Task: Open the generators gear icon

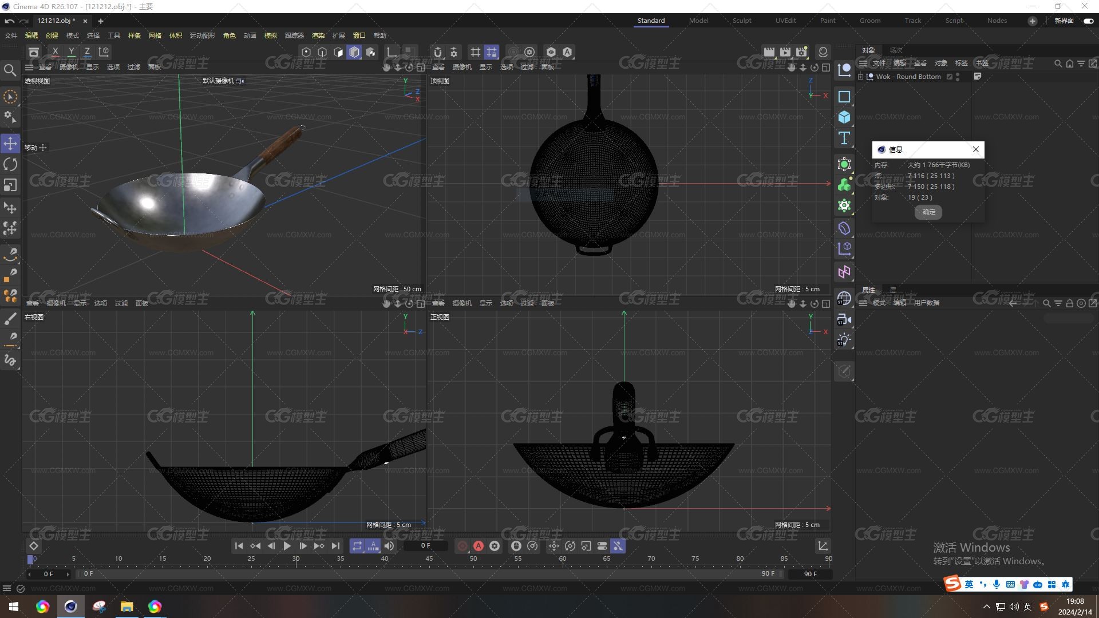Action: [x=844, y=205]
